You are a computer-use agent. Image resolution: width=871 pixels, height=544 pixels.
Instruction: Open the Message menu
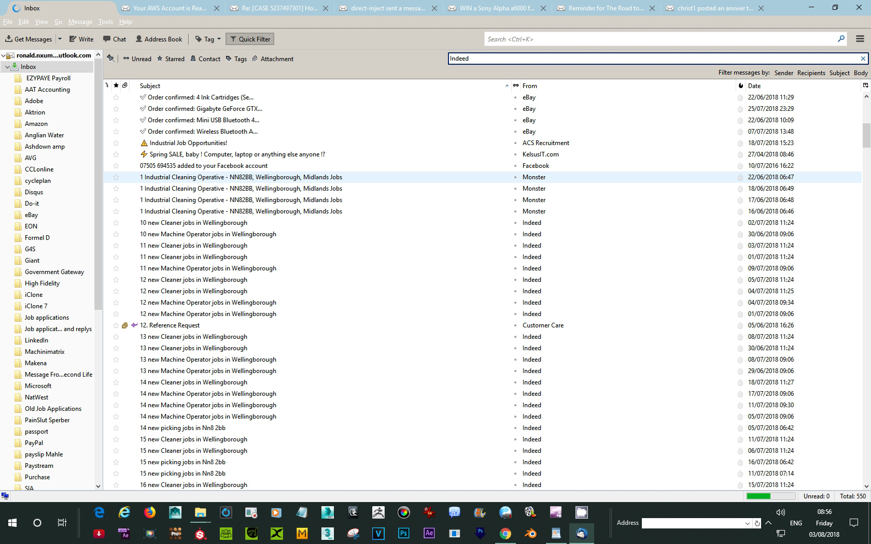pyautogui.click(x=80, y=22)
